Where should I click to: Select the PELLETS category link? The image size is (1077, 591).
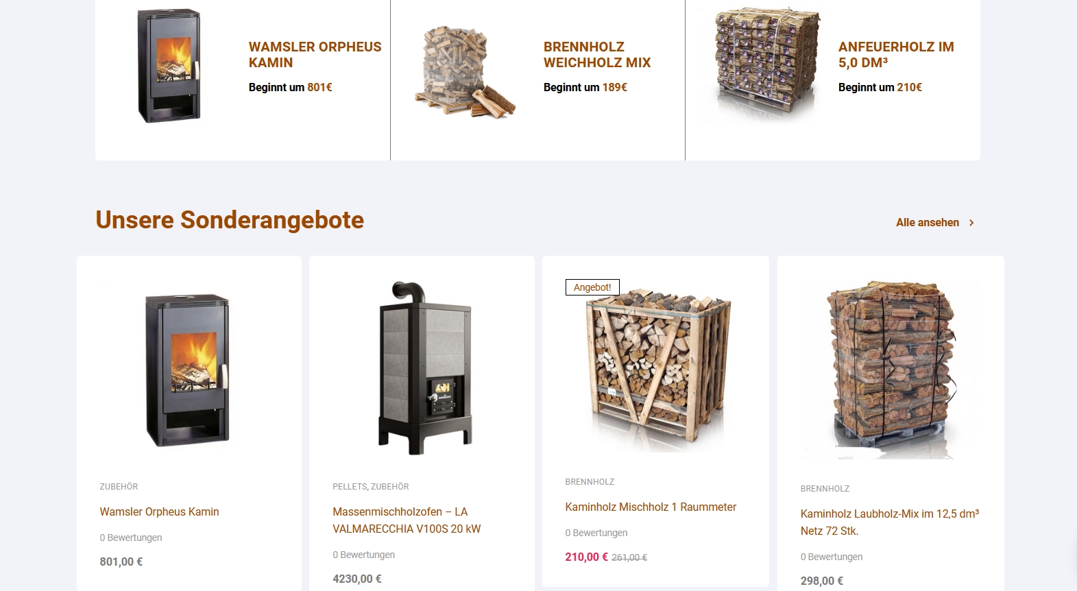point(350,487)
